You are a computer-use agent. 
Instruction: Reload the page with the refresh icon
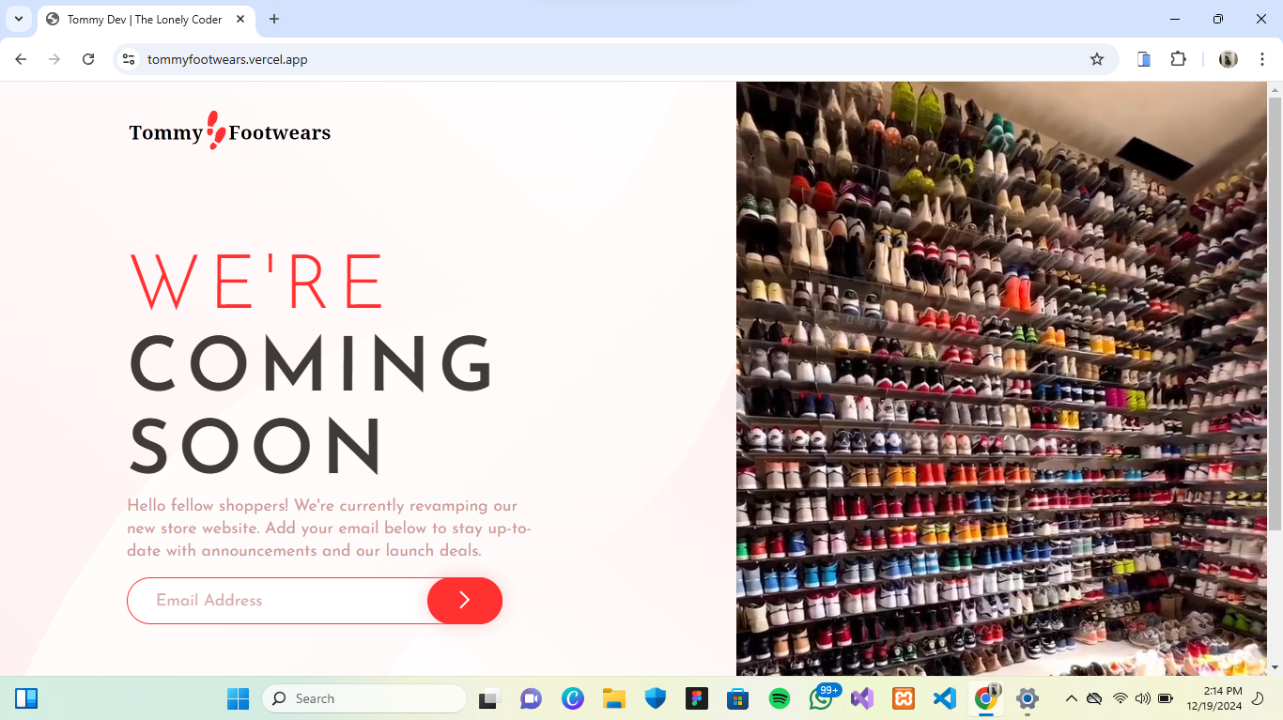click(88, 59)
